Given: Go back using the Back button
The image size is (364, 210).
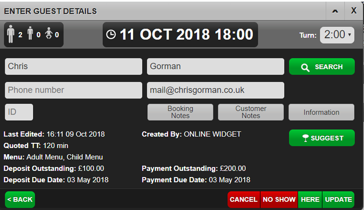Looking at the screenshot, I should coord(20,199).
